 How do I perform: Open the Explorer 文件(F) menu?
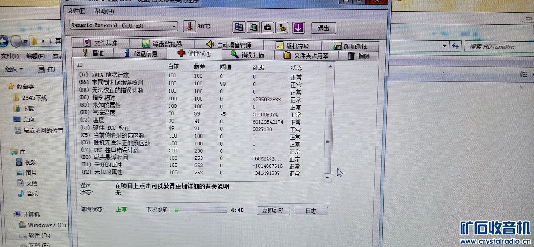click(9, 57)
